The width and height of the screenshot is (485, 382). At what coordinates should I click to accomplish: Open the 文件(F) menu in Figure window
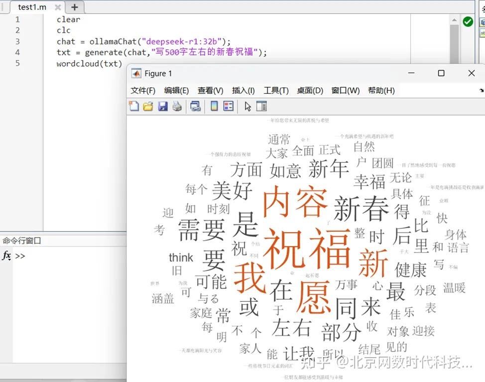pyautogui.click(x=143, y=90)
